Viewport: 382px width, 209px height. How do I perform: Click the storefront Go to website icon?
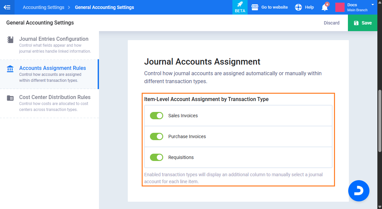coord(255,7)
